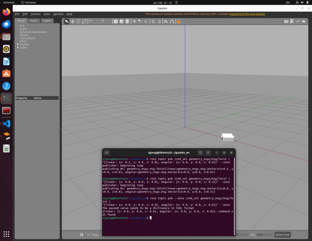
Task: Click the video Record camera icon
Action: click(x=304, y=21)
